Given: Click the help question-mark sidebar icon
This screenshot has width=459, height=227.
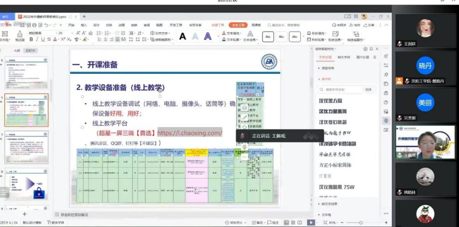Looking at the screenshot, I should point(386,102).
